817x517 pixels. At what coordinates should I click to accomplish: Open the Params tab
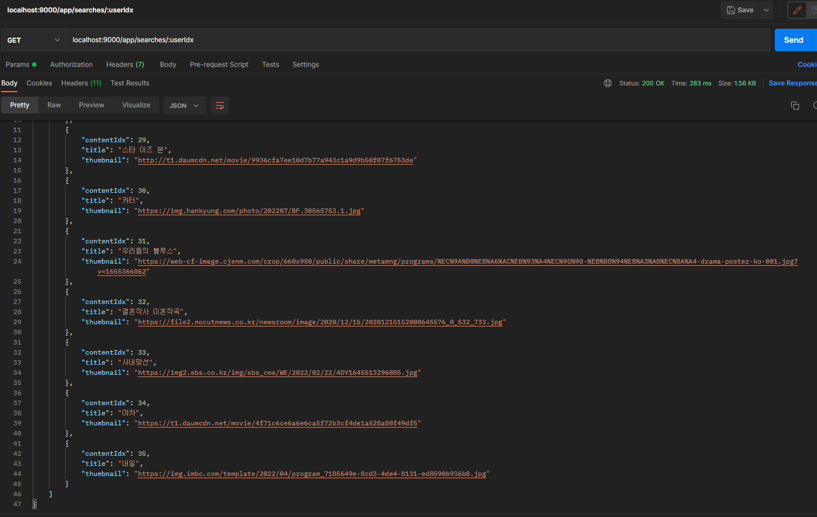pos(21,65)
